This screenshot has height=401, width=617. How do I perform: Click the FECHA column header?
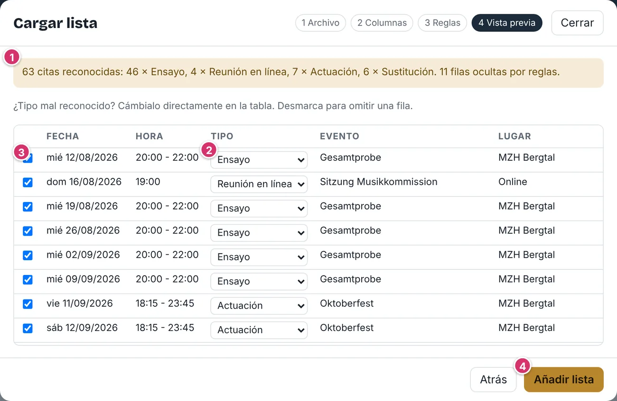click(63, 136)
